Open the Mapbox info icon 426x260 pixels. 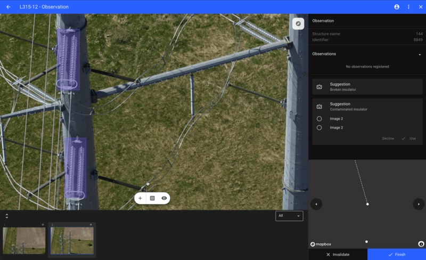click(421, 244)
